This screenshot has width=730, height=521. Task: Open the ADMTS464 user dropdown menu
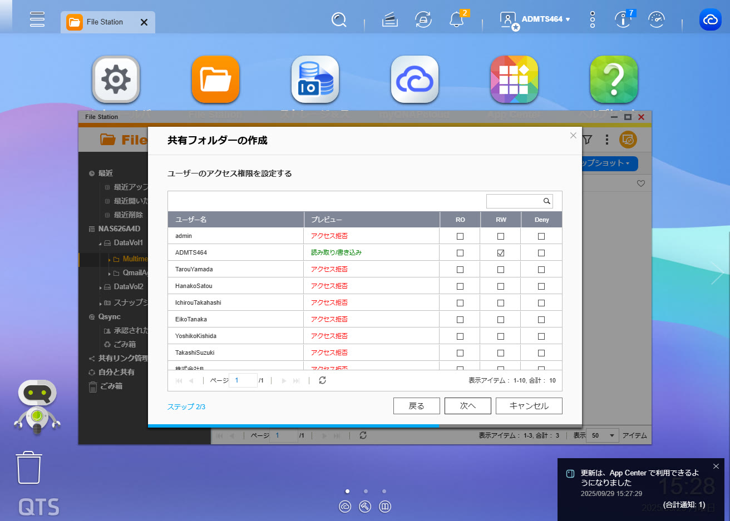(x=545, y=19)
